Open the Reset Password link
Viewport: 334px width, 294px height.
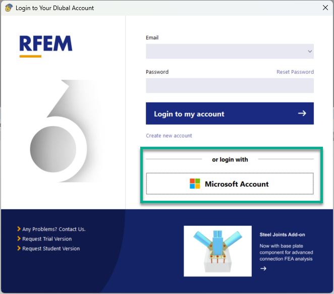click(295, 72)
